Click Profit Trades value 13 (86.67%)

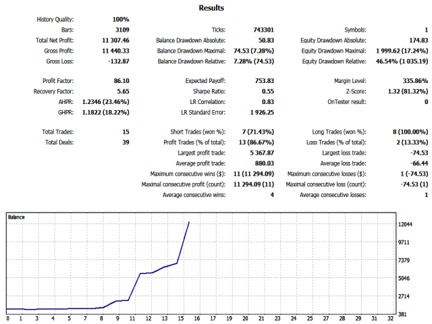pos(256,142)
